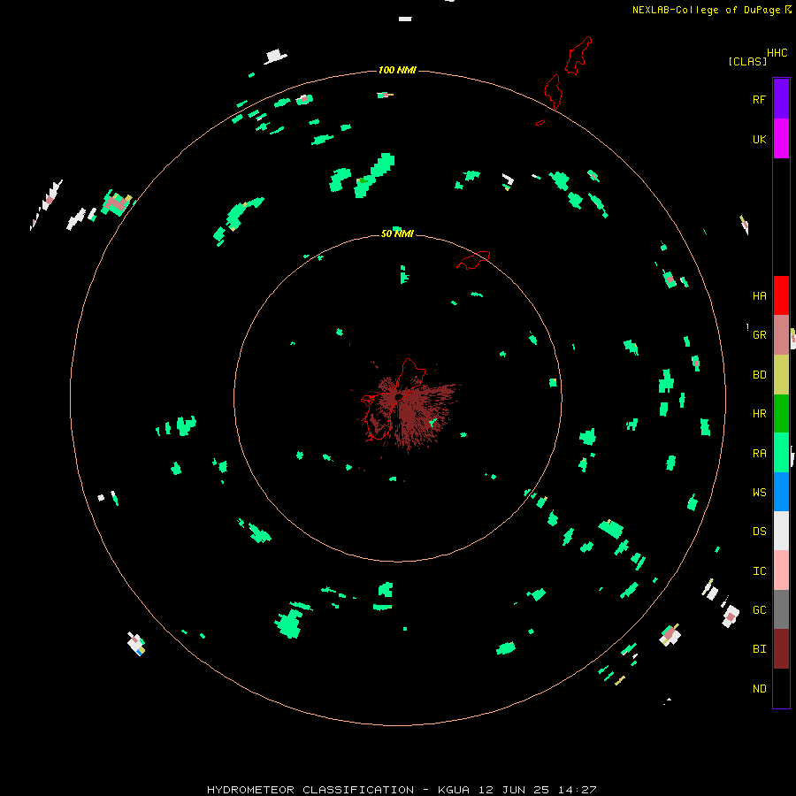Click the HA legend label
The width and height of the screenshot is (796, 796).
759,295
